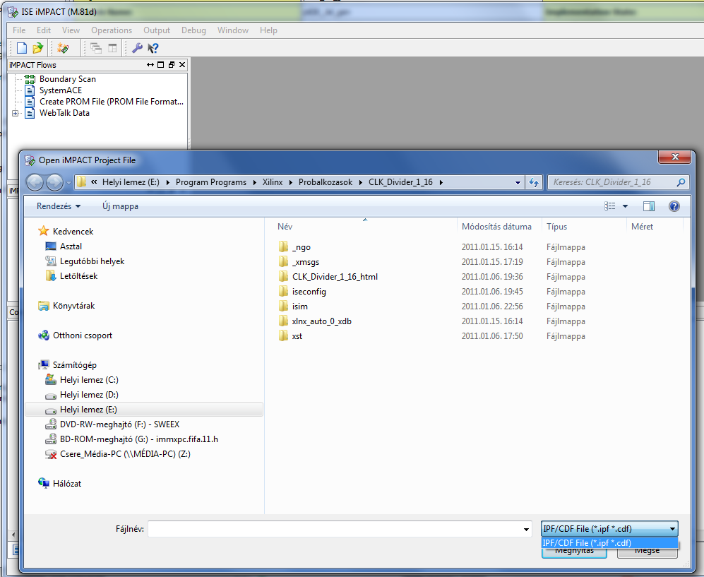Viewport: 704px width, 577px height.
Task: Select the _ngo folder
Action: 302,247
